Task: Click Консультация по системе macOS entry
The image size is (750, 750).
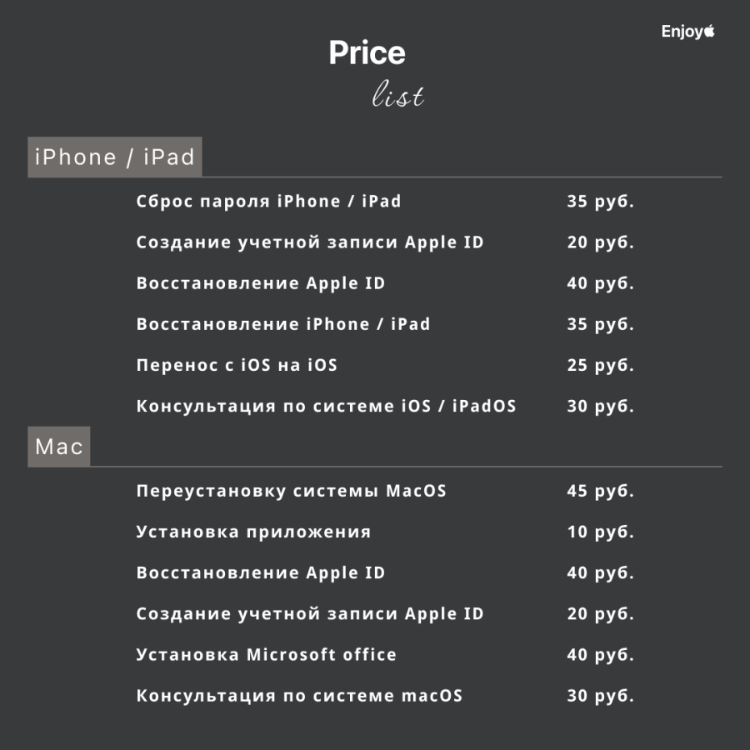Action: pyautogui.click(x=299, y=696)
